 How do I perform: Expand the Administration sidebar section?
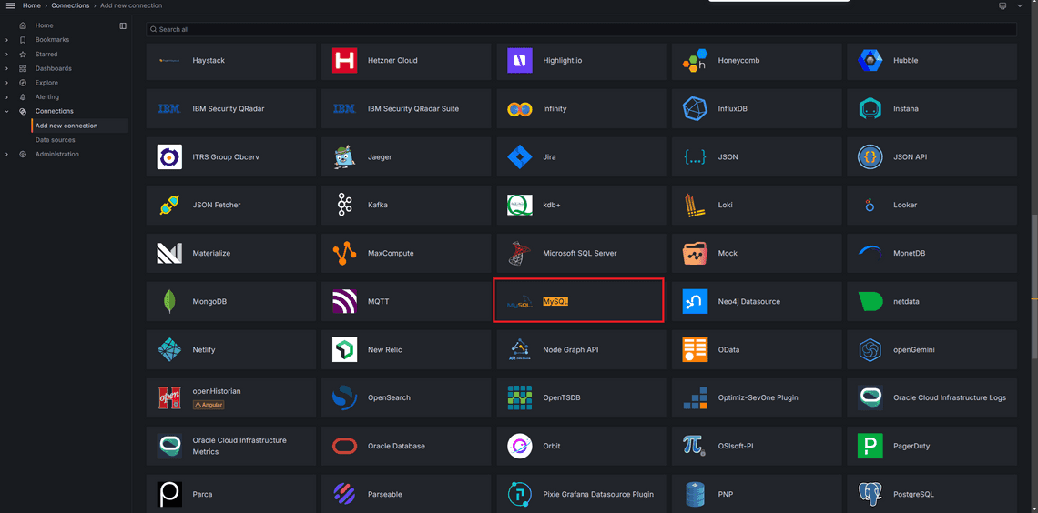[6, 154]
